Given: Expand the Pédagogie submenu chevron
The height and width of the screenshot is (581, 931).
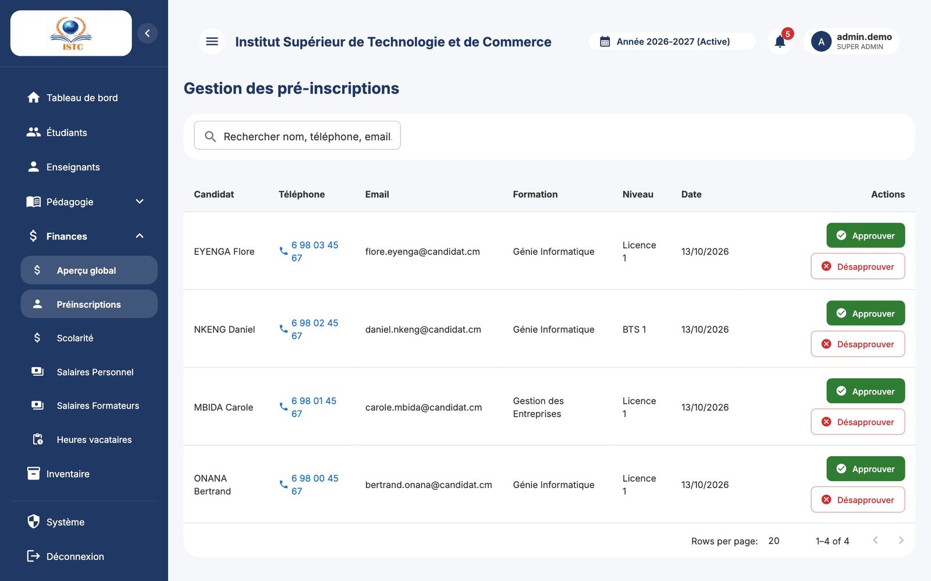Looking at the screenshot, I should (x=140, y=202).
